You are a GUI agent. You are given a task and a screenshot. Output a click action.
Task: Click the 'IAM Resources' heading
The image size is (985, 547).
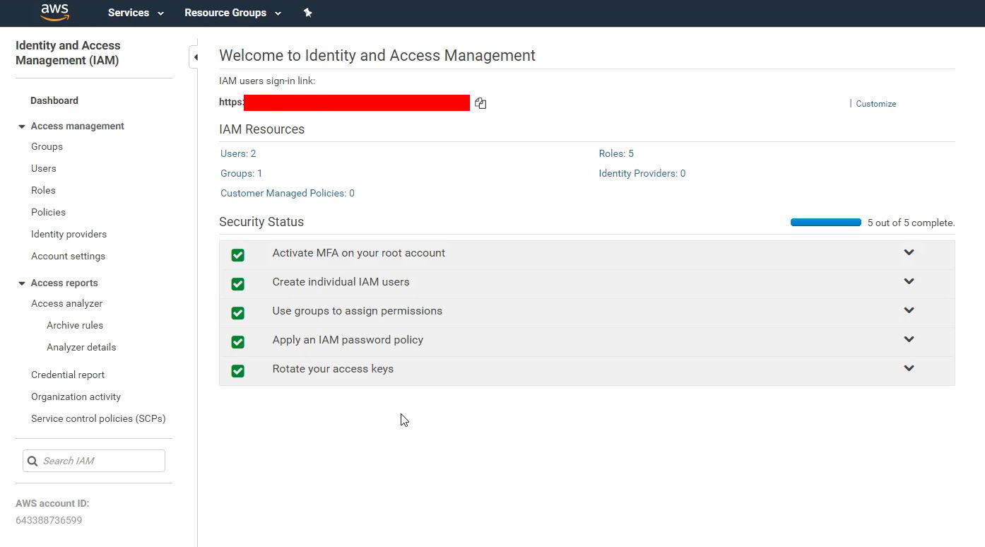261,129
